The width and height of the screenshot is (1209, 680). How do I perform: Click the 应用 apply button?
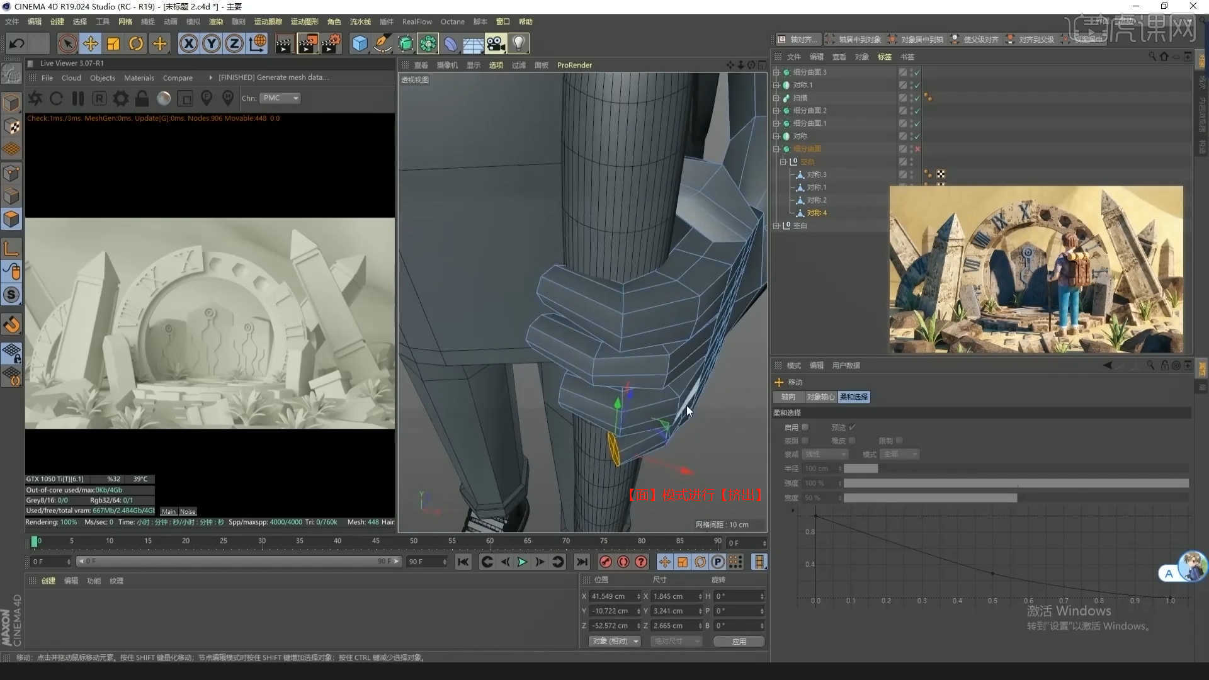coord(739,641)
